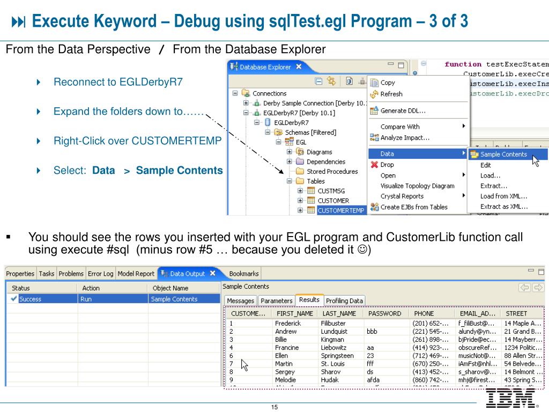Select Visualize Topology Diagram menu item
Image resolution: width=549 pixels, height=412 pixels.
(417, 186)
